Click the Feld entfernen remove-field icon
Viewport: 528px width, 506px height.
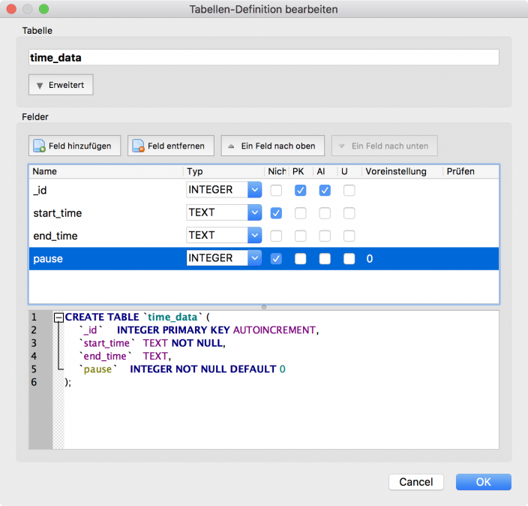click(x=139, y=146)
